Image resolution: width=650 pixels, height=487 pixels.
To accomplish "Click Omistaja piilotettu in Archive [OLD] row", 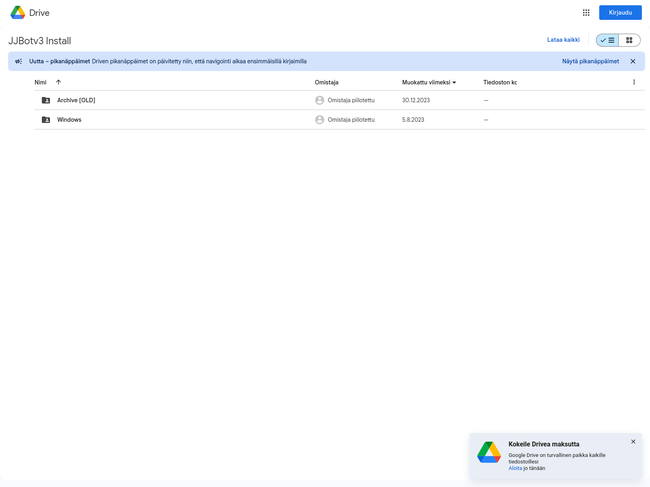I will pyautogui.click(x=351, y=100).
